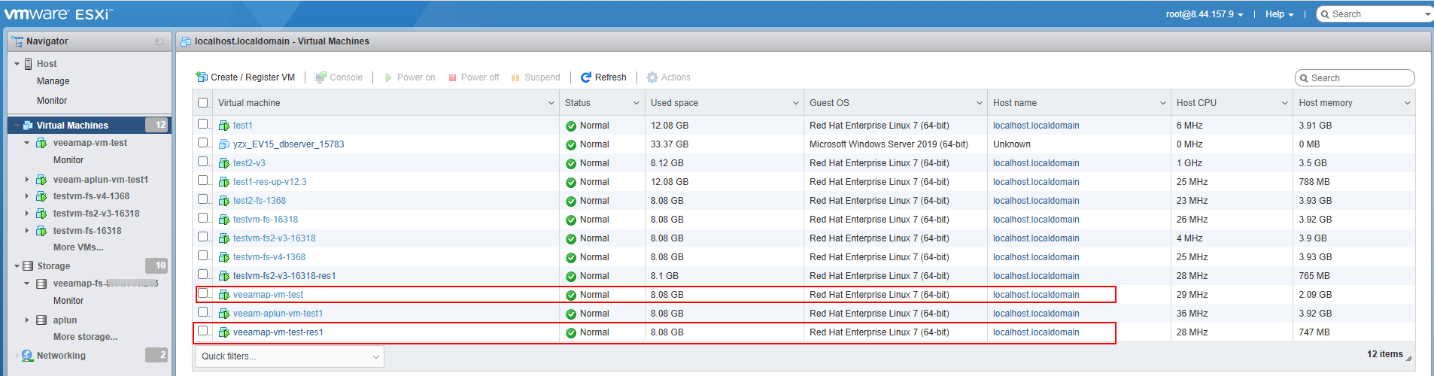Viewport: 1434px width, 376px height.
Task: Select More VMs... in Navigator
Action: pyautogui.click(x=78, y=247)
